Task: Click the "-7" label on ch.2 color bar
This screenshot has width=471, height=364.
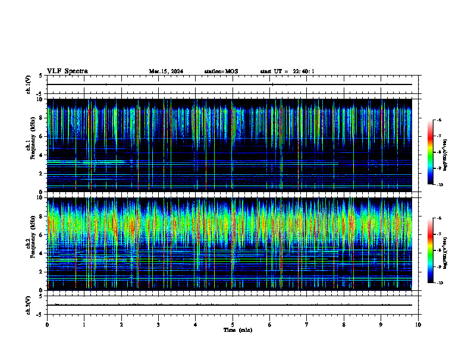Action: point(439,234)
